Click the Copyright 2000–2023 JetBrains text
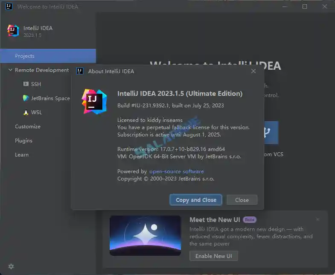The height and width of the screenshot is (275, 335). click(x=166, y=179)
